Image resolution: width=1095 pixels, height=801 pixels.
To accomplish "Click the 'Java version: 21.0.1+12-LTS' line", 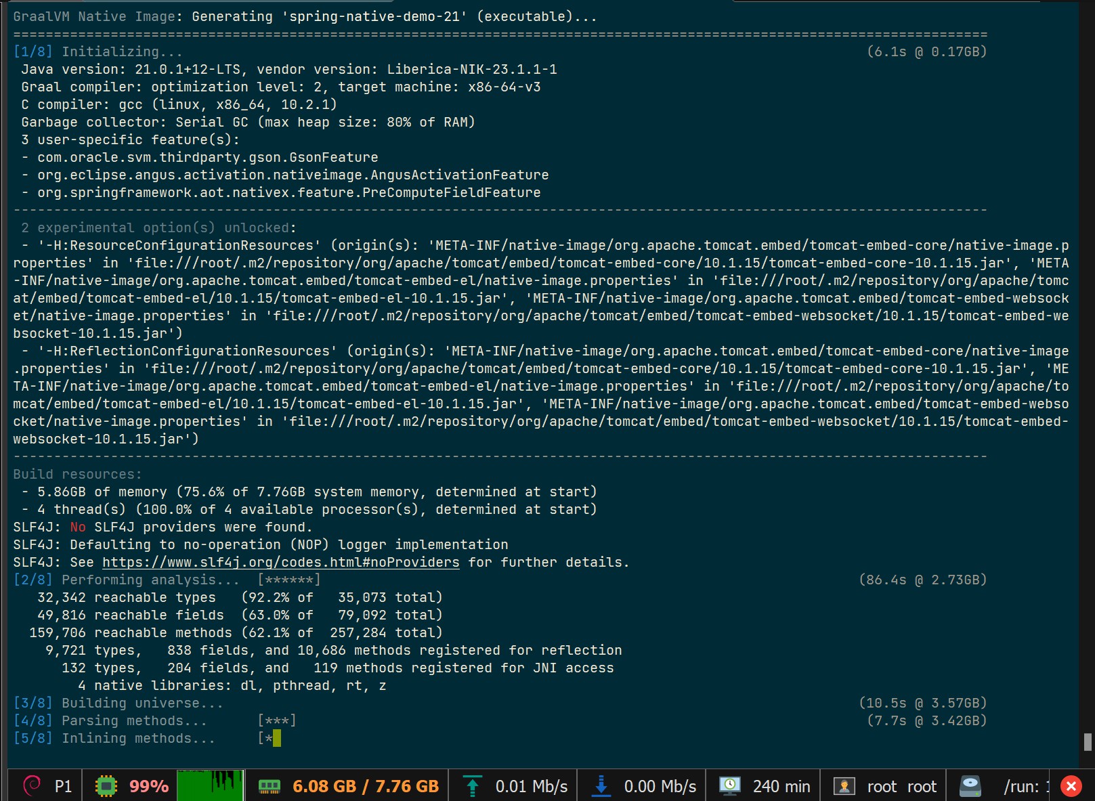I will (289, 69).
